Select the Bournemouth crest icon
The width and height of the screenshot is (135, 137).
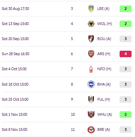pos(91,39)
